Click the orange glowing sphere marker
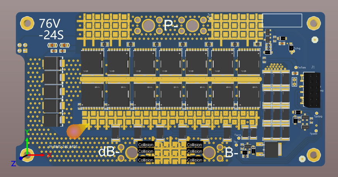 click(74, 131)
